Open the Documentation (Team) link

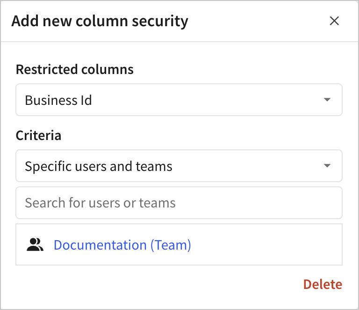coord(122,245)
